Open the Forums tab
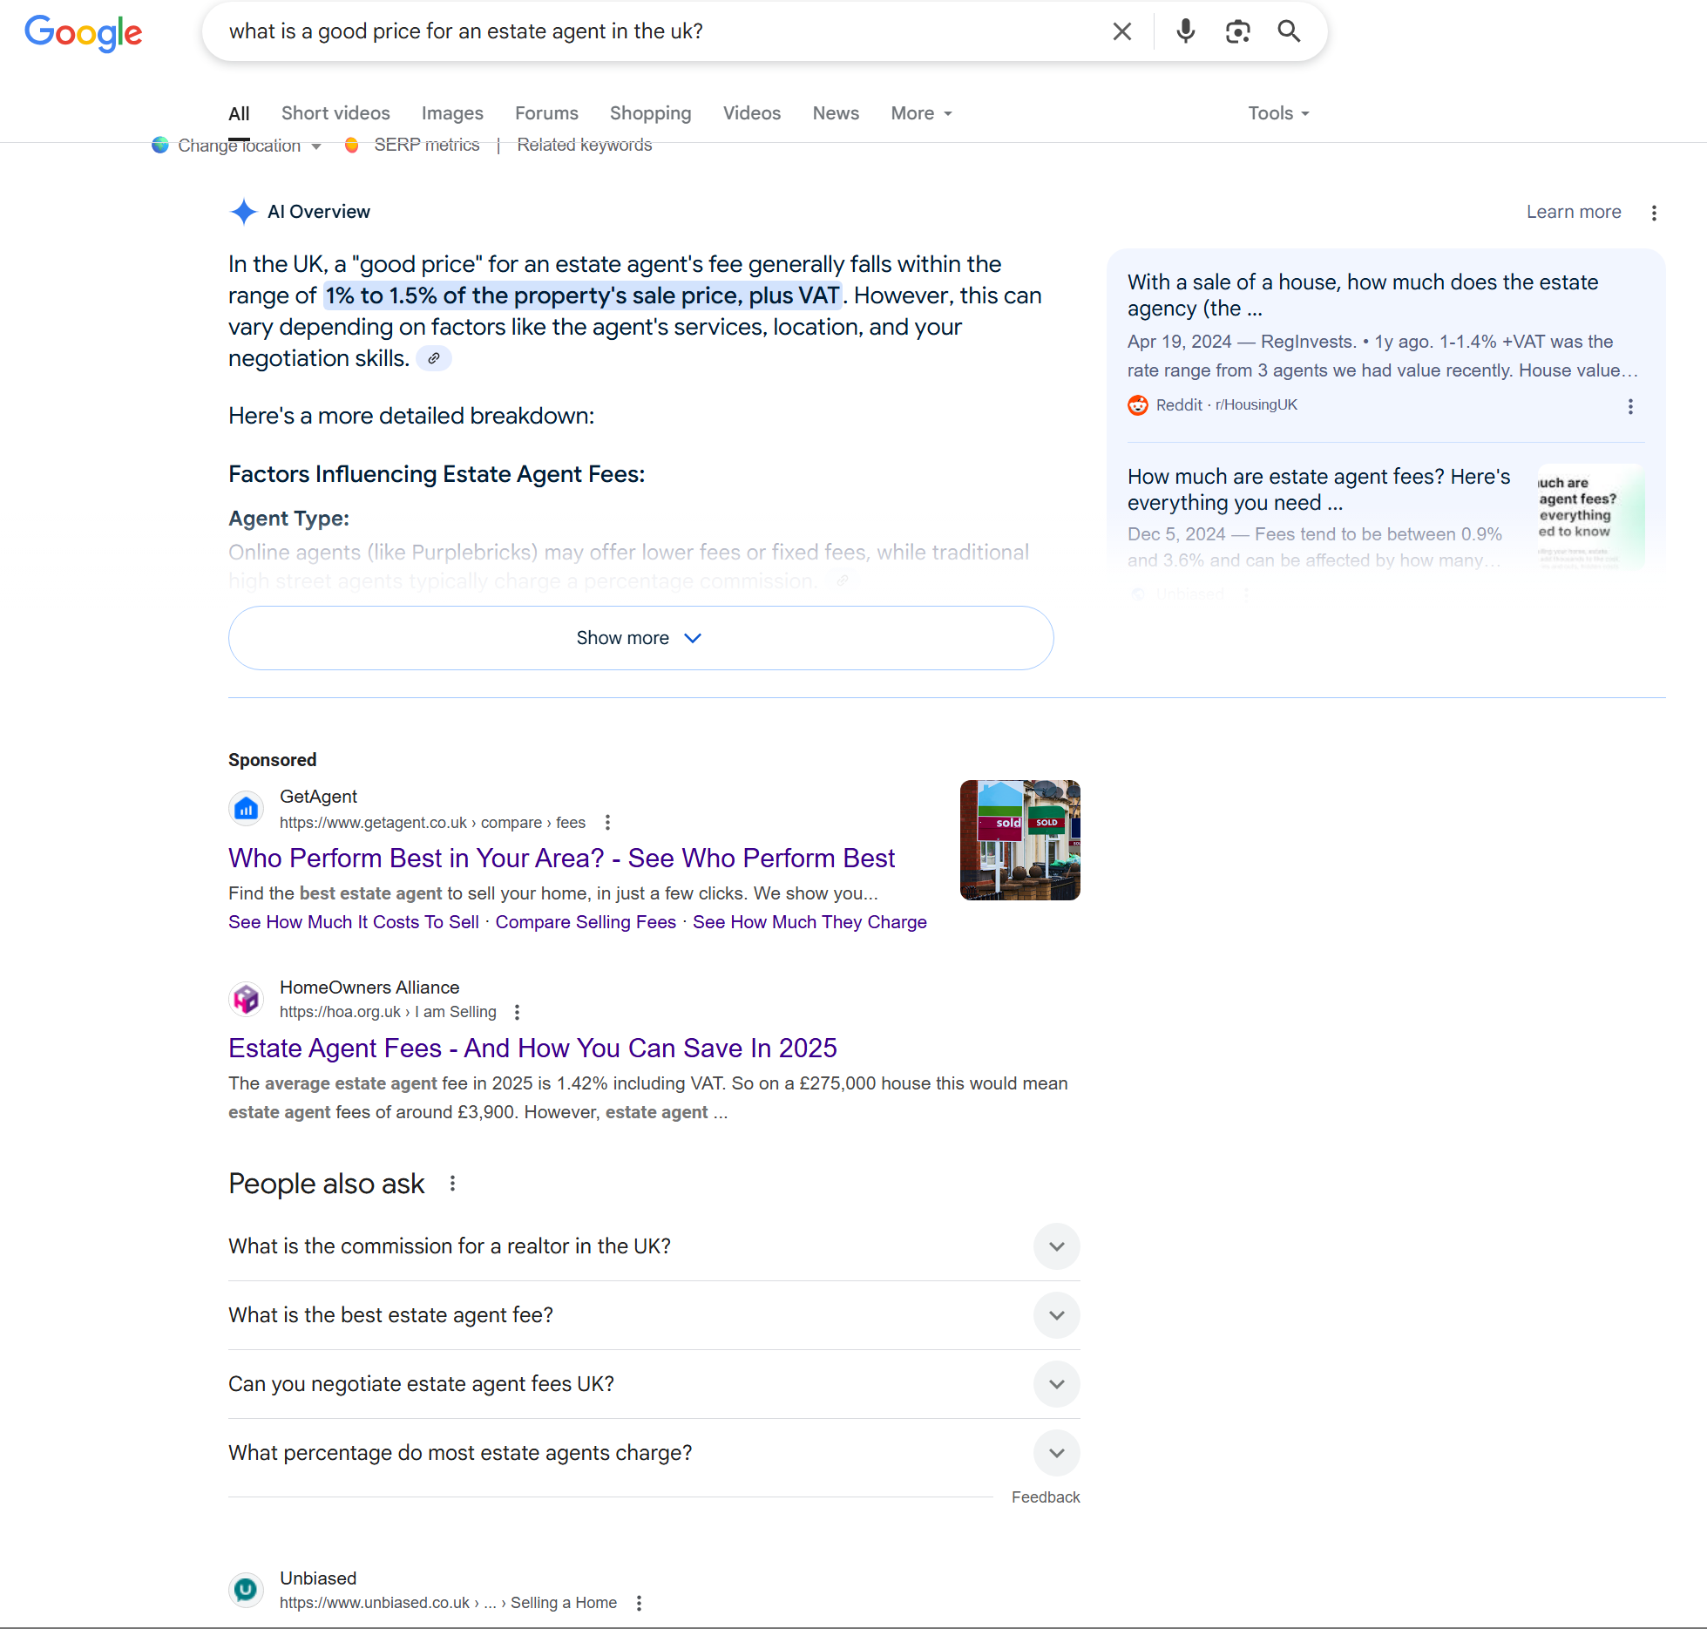Image resolution: width=1707 pixels, height=1629 pixels. [x=546, y=113]
